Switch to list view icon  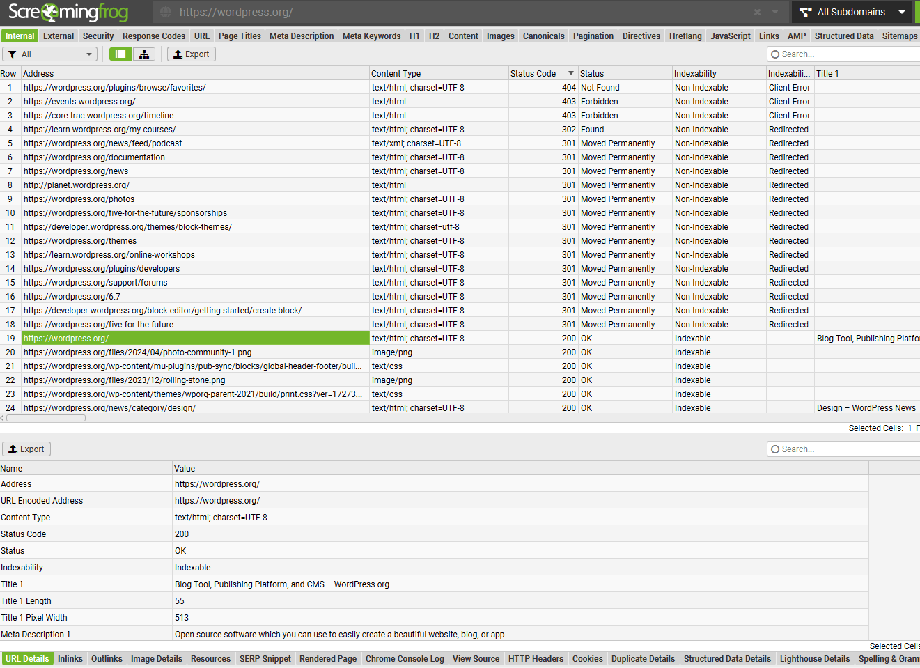click(120, 54)
